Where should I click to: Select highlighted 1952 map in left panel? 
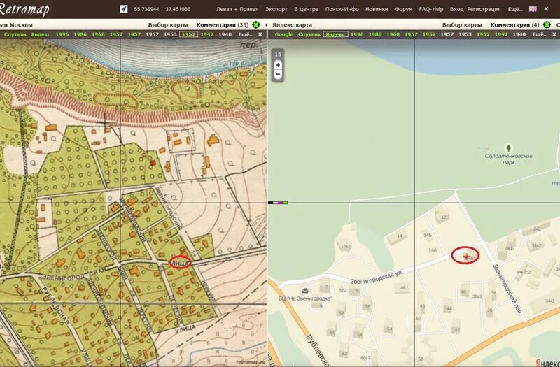coord(188,34)
